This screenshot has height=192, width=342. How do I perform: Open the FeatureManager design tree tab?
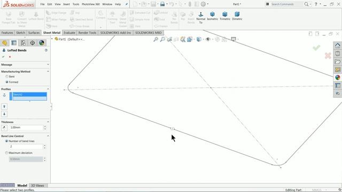coord(5,43)
